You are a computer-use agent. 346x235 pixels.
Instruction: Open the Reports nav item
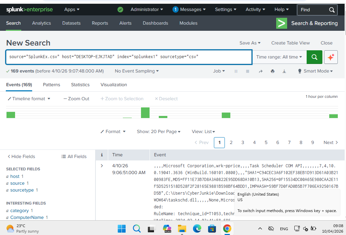pos(100,23)
